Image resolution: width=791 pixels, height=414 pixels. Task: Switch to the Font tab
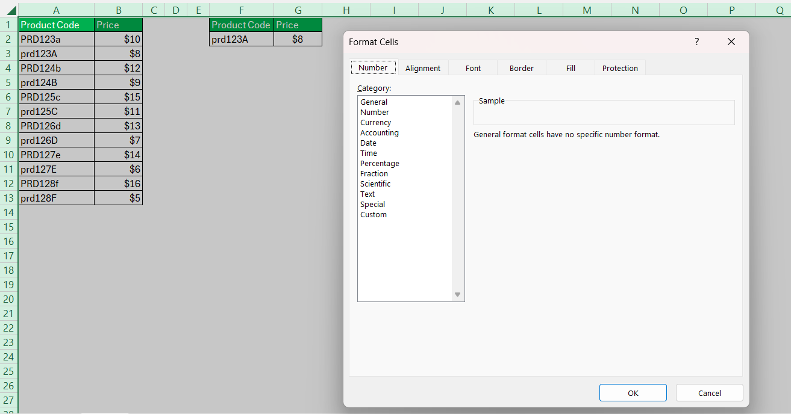point(473,68)
